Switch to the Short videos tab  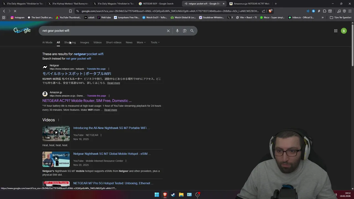tap(114, 42)
